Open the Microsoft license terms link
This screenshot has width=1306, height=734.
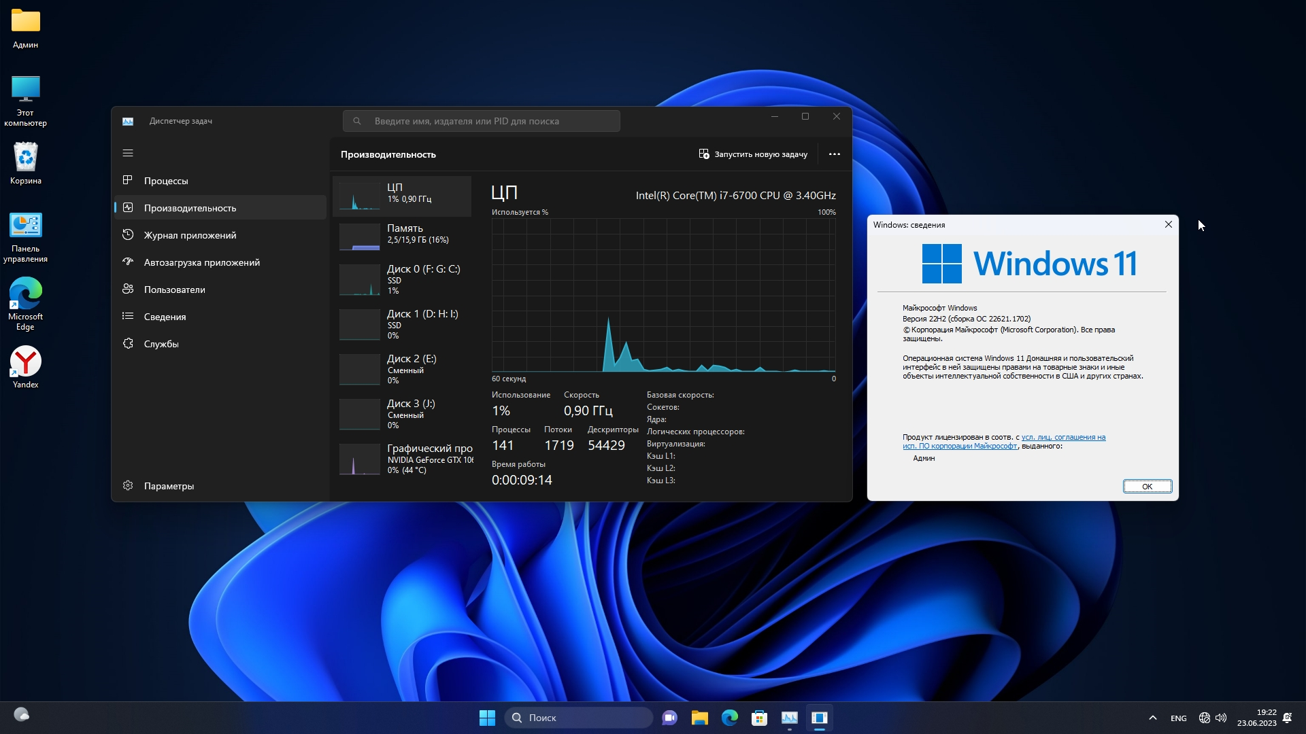tap(1062, 438)
